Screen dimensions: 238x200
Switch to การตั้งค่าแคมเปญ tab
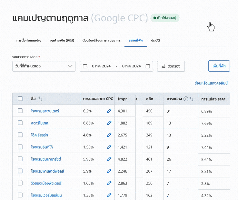29,40
